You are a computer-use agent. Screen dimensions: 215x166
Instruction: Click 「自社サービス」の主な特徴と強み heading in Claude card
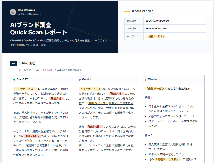(167, 89)
